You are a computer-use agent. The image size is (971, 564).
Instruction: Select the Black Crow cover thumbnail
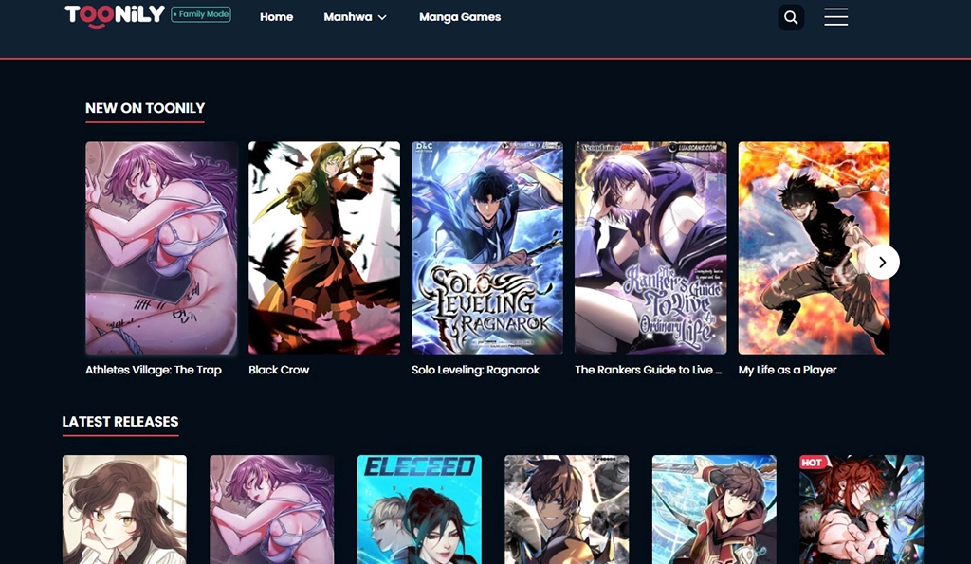click(324, 247)
